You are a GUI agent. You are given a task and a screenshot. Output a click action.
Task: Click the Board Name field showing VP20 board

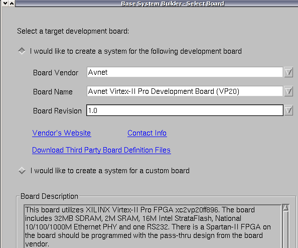pos(185,91)
